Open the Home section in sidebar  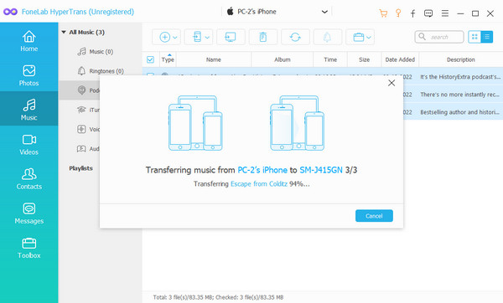click(29, 41)
